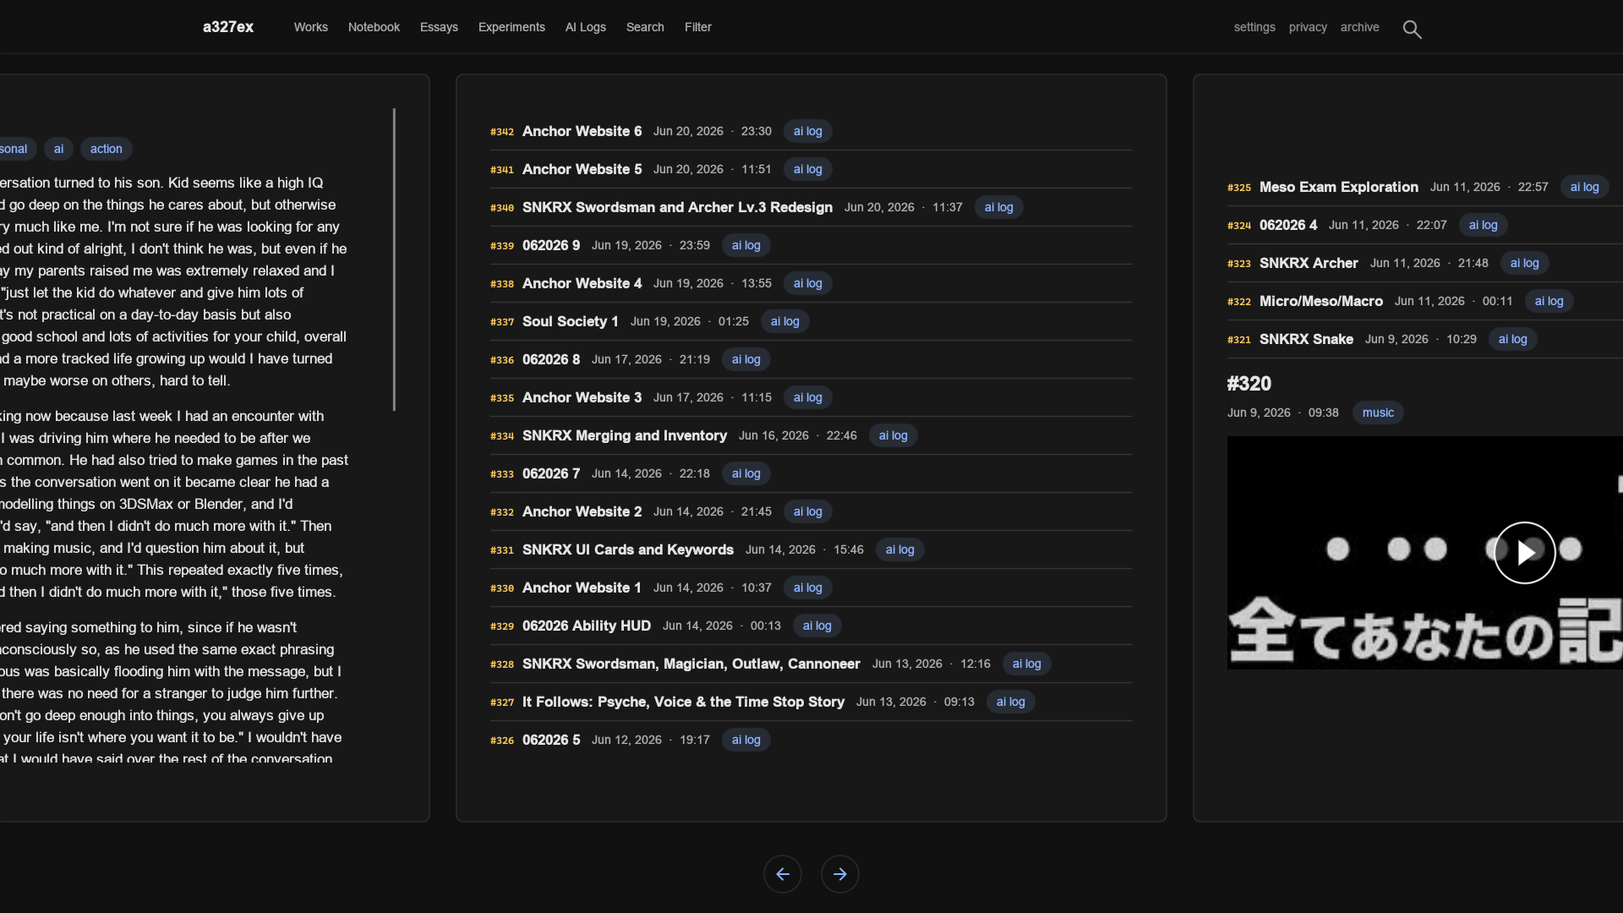The height and width of the screenshot is (913, 1623).
Task: Open the #320 post heading
Action: 1249,384
